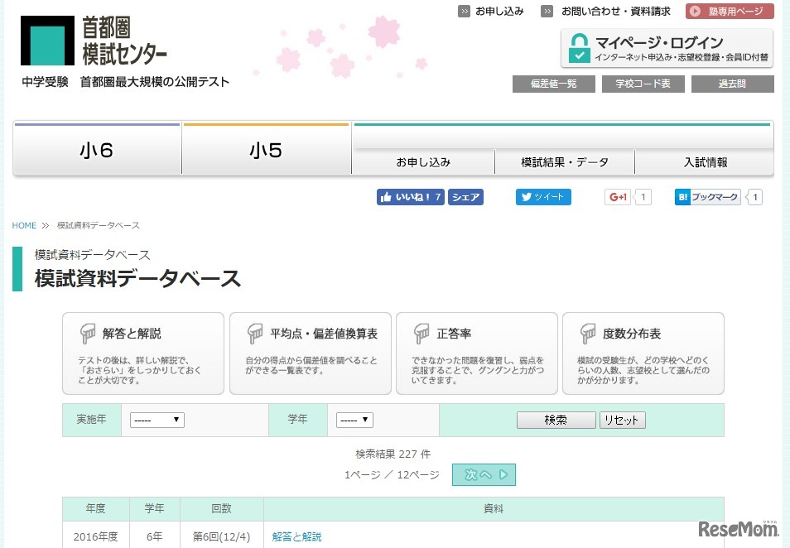Click the Facebook シェア button
This screenshot has height=548, width=790.
tap(465, 197)
